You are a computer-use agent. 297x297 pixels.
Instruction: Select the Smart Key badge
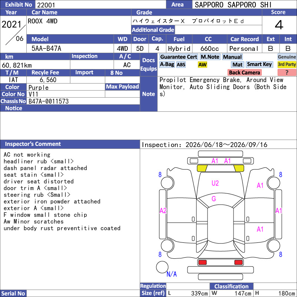tap(259, 64)
